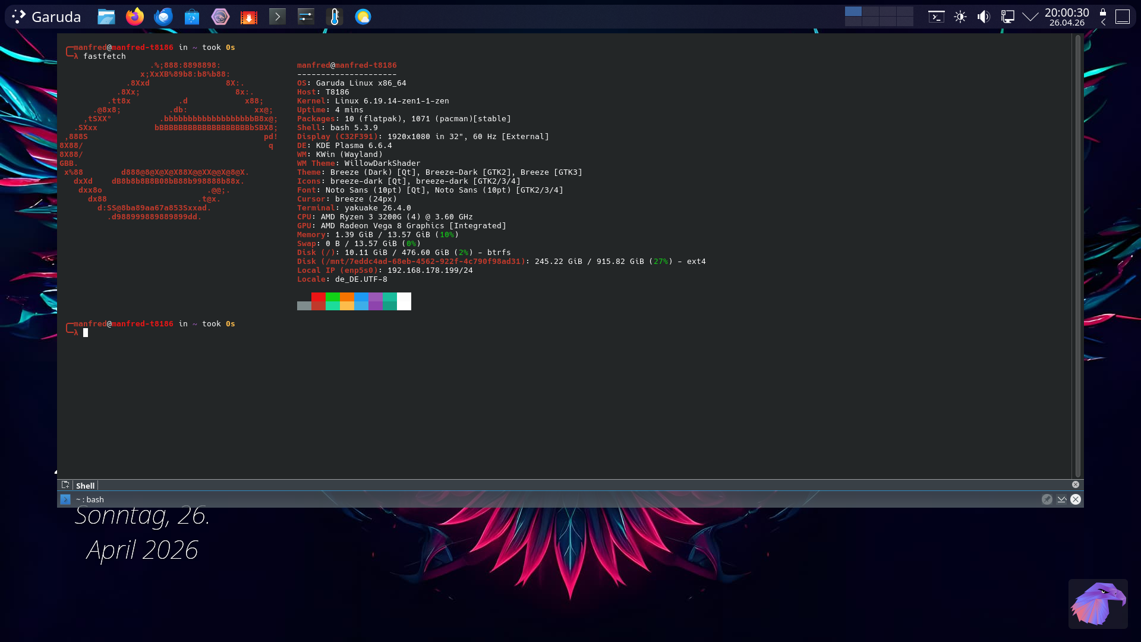The width and height of the screenshot is (1141, 642).
Task: Quit Yakuake with the title bar X
Action: pos(1076,499)
